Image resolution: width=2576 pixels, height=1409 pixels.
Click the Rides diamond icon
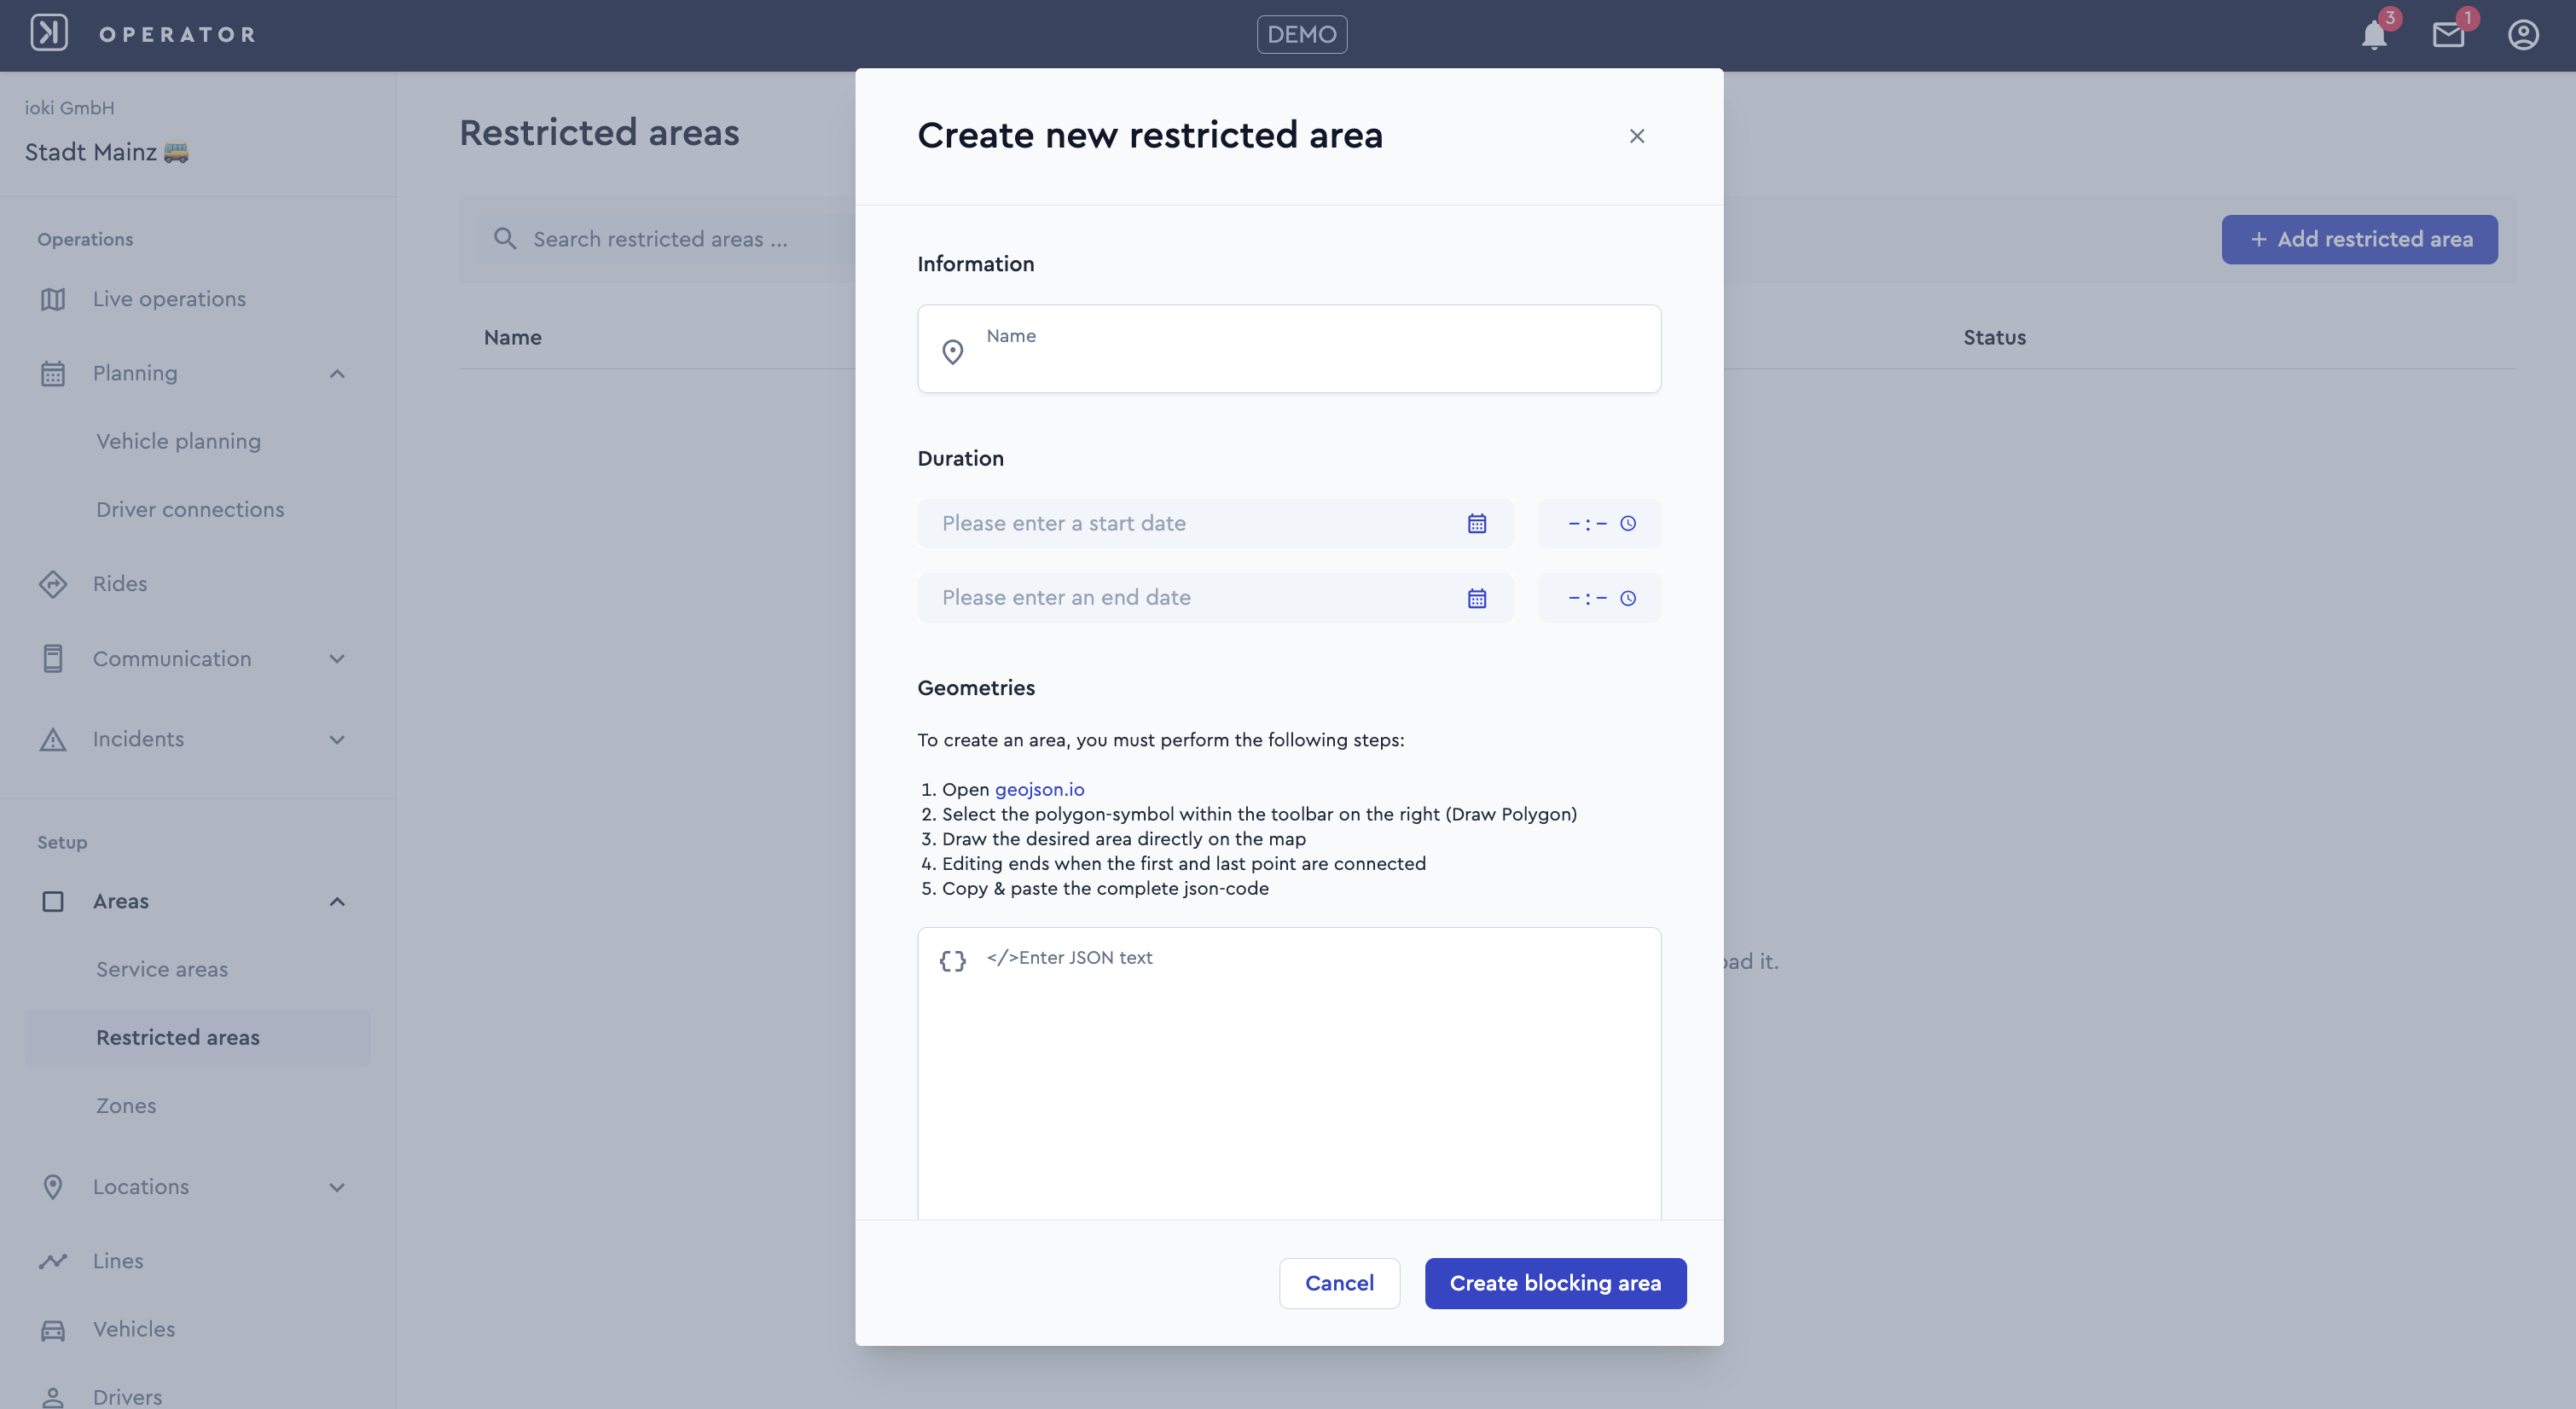tap(53, 584)
